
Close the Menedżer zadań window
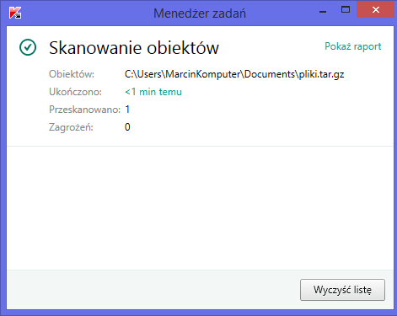click(x=376, y=10)
